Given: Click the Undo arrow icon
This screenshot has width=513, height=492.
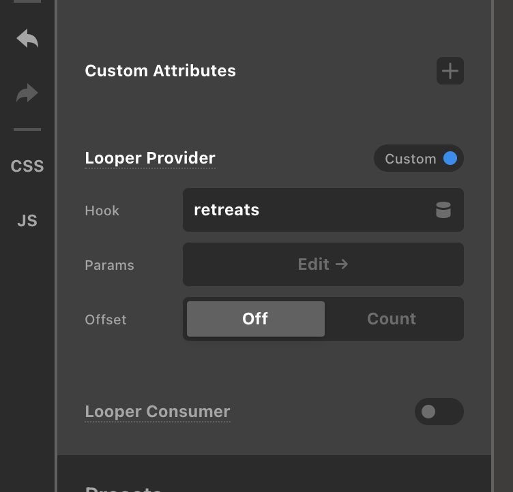Looking at the screenshot, I should tap(27, 39).
